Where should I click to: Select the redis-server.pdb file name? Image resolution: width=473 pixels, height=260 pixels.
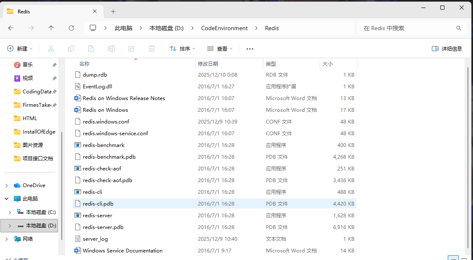click(103, 227)
